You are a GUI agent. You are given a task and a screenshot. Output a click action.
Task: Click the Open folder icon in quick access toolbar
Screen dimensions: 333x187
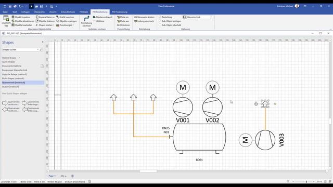pos(36,6)
